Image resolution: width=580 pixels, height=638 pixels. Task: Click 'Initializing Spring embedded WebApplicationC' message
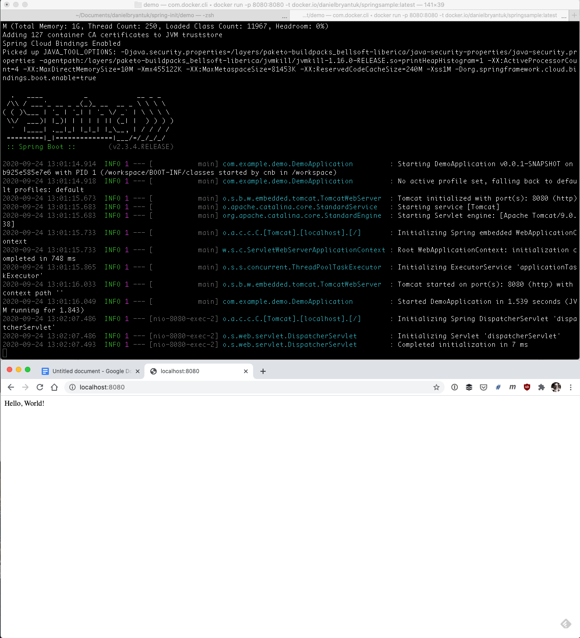tap(487, 233)
